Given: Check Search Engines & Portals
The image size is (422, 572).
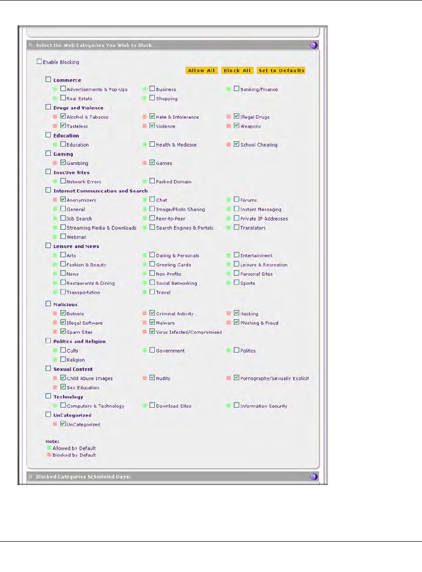Looking at the screenshot, I should (x=152, y=227).
